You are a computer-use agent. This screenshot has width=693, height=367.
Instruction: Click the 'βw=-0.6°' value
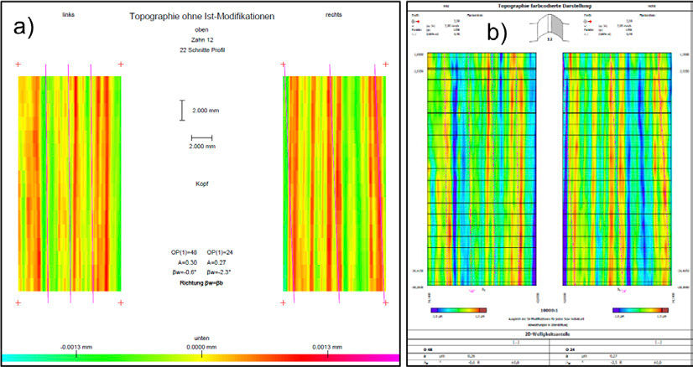186,271
